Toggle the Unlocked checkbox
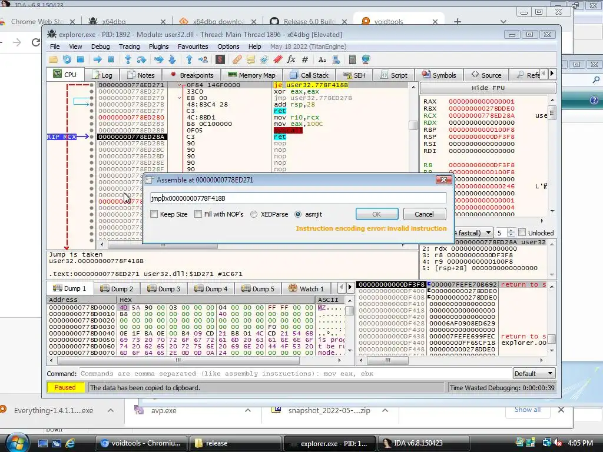The height and width of the screenshot is (452, 603). click(522, 232)
